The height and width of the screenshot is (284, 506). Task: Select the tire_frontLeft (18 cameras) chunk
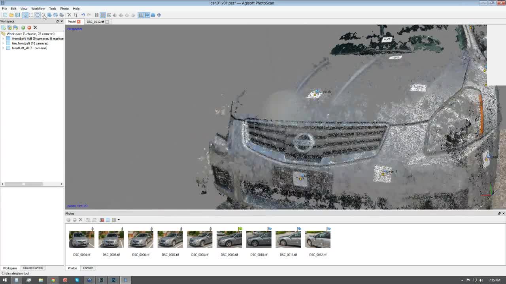(x=30, y=43)
